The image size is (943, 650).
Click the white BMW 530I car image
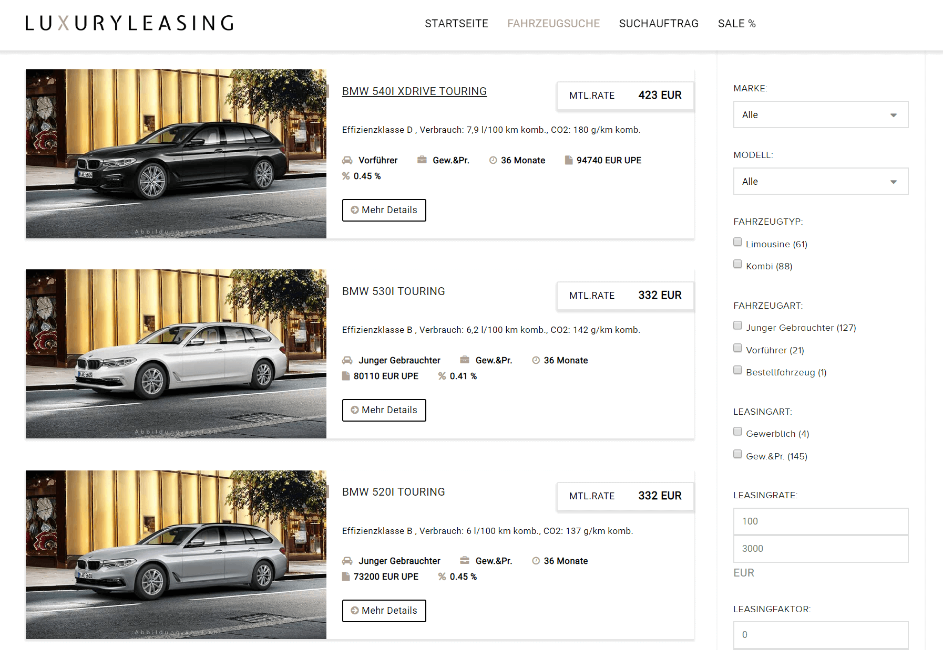tap(176, 354)
